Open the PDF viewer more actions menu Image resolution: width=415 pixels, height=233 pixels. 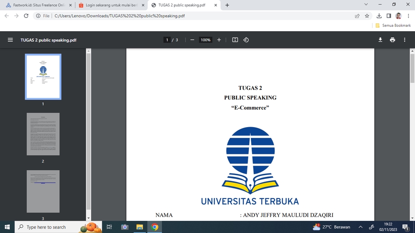point(405,40)
